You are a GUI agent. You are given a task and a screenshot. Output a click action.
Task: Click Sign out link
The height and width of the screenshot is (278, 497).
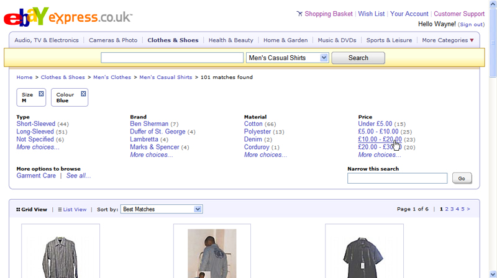point(471,24)
